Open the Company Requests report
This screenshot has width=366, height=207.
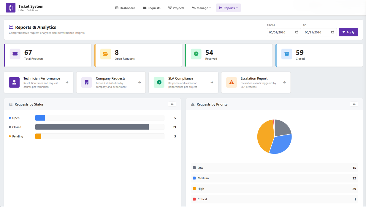tap(111, 83)
